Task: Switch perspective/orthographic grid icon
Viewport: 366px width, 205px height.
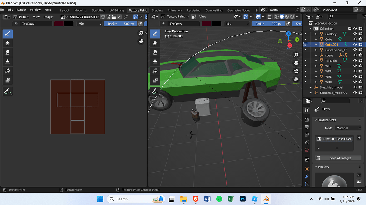Action: point(296,79)
